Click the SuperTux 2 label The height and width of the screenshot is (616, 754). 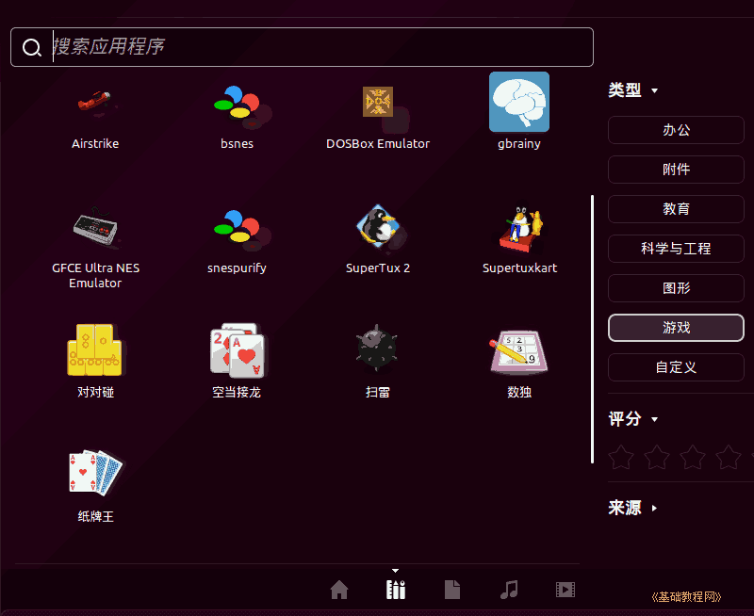[x=378, y=268]
